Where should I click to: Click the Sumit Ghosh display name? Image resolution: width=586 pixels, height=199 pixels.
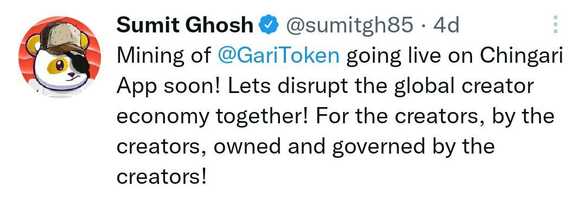click(185, 25)
